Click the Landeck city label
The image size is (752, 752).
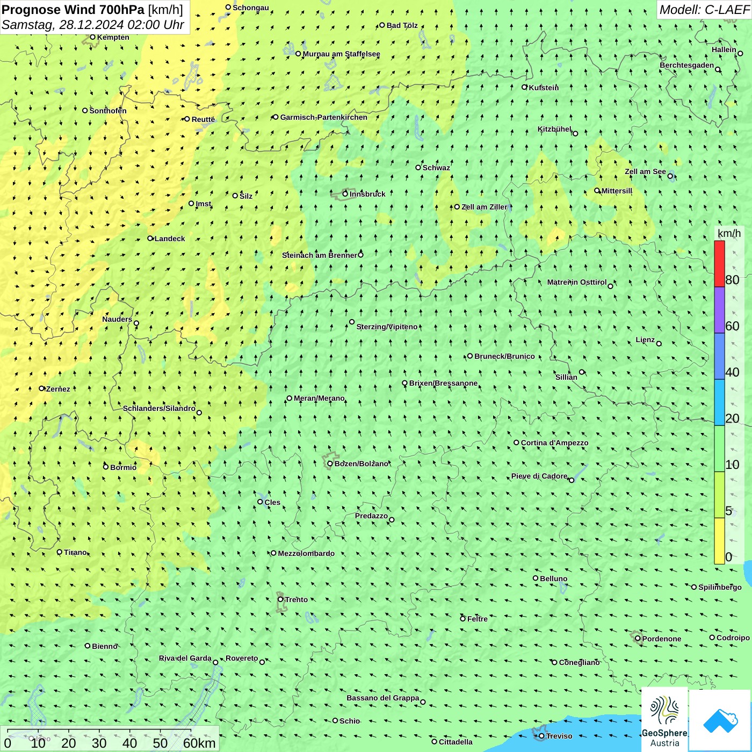[170, 238]
